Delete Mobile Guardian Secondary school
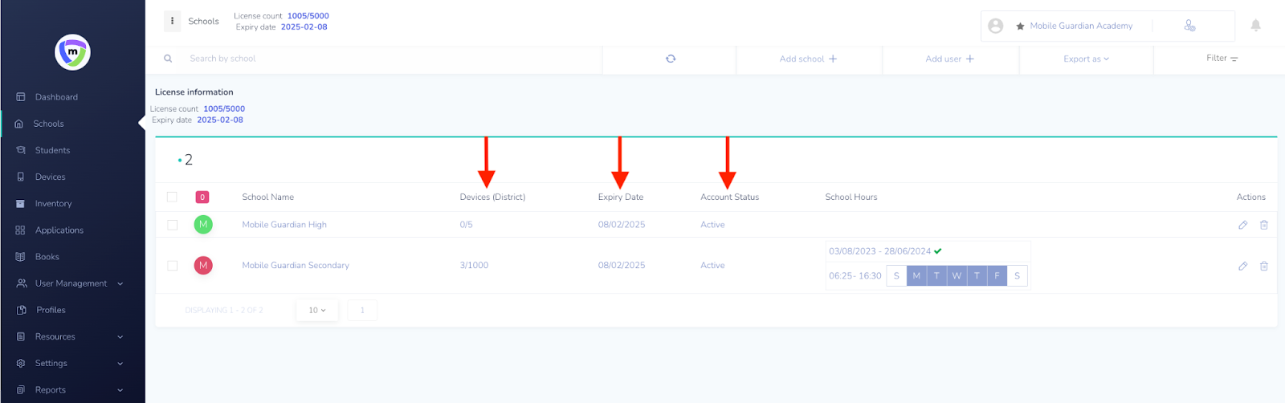 click(1264, 266)
